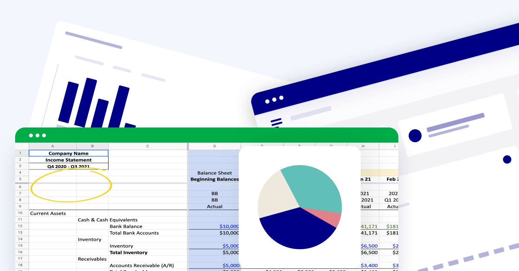
Task: Select the "Income Statement" cell
Action: tap(68, 160)
